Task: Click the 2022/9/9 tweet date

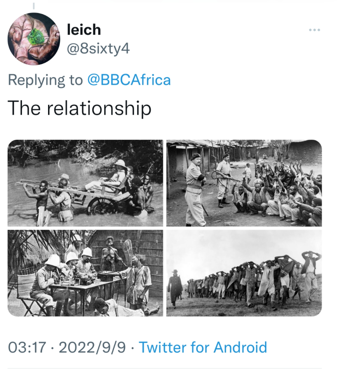Action: pos(92,348)
